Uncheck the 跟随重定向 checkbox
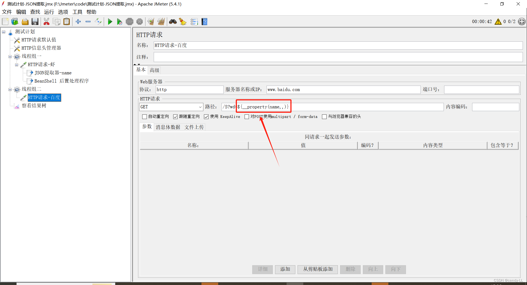 point(175,117)
